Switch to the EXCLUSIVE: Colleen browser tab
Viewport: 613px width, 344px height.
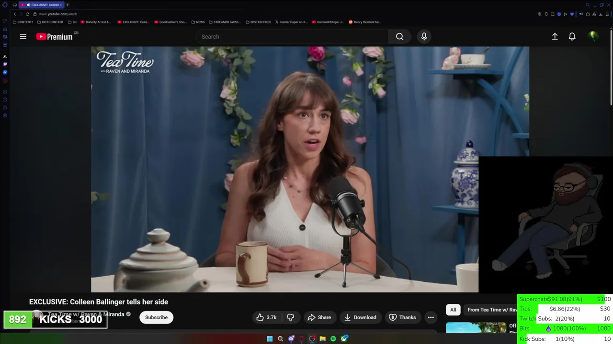click(x=41, y=5)
